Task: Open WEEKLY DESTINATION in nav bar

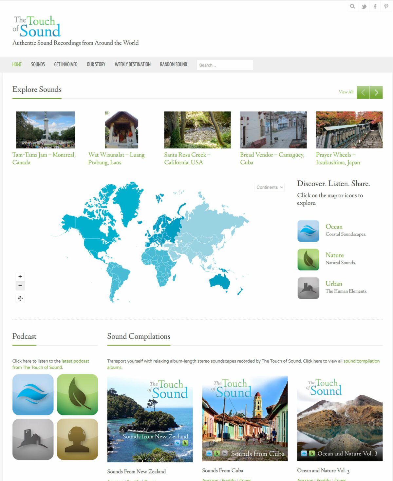Action: pyautogui.click(x=133, y=65)
